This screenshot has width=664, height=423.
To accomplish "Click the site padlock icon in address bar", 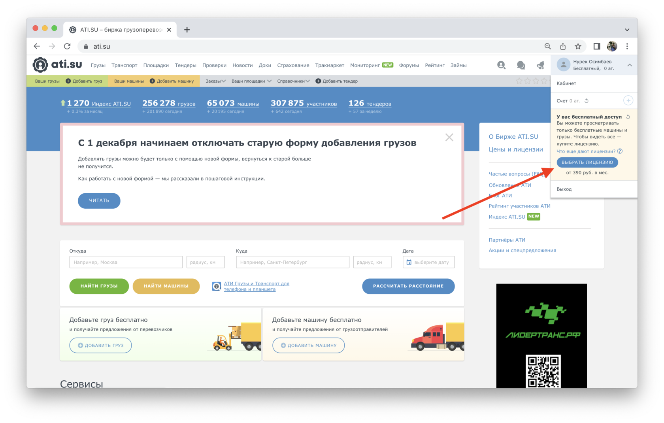I will 86,46.
